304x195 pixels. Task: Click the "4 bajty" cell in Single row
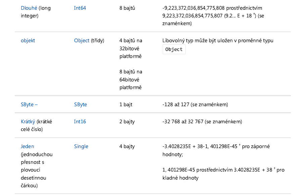127,146
